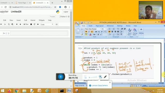Image resolution: width=165 pixels, height=93 pixels.
Task: Toggle Italic in Word Font group
Action: click(x=89, y=32)
